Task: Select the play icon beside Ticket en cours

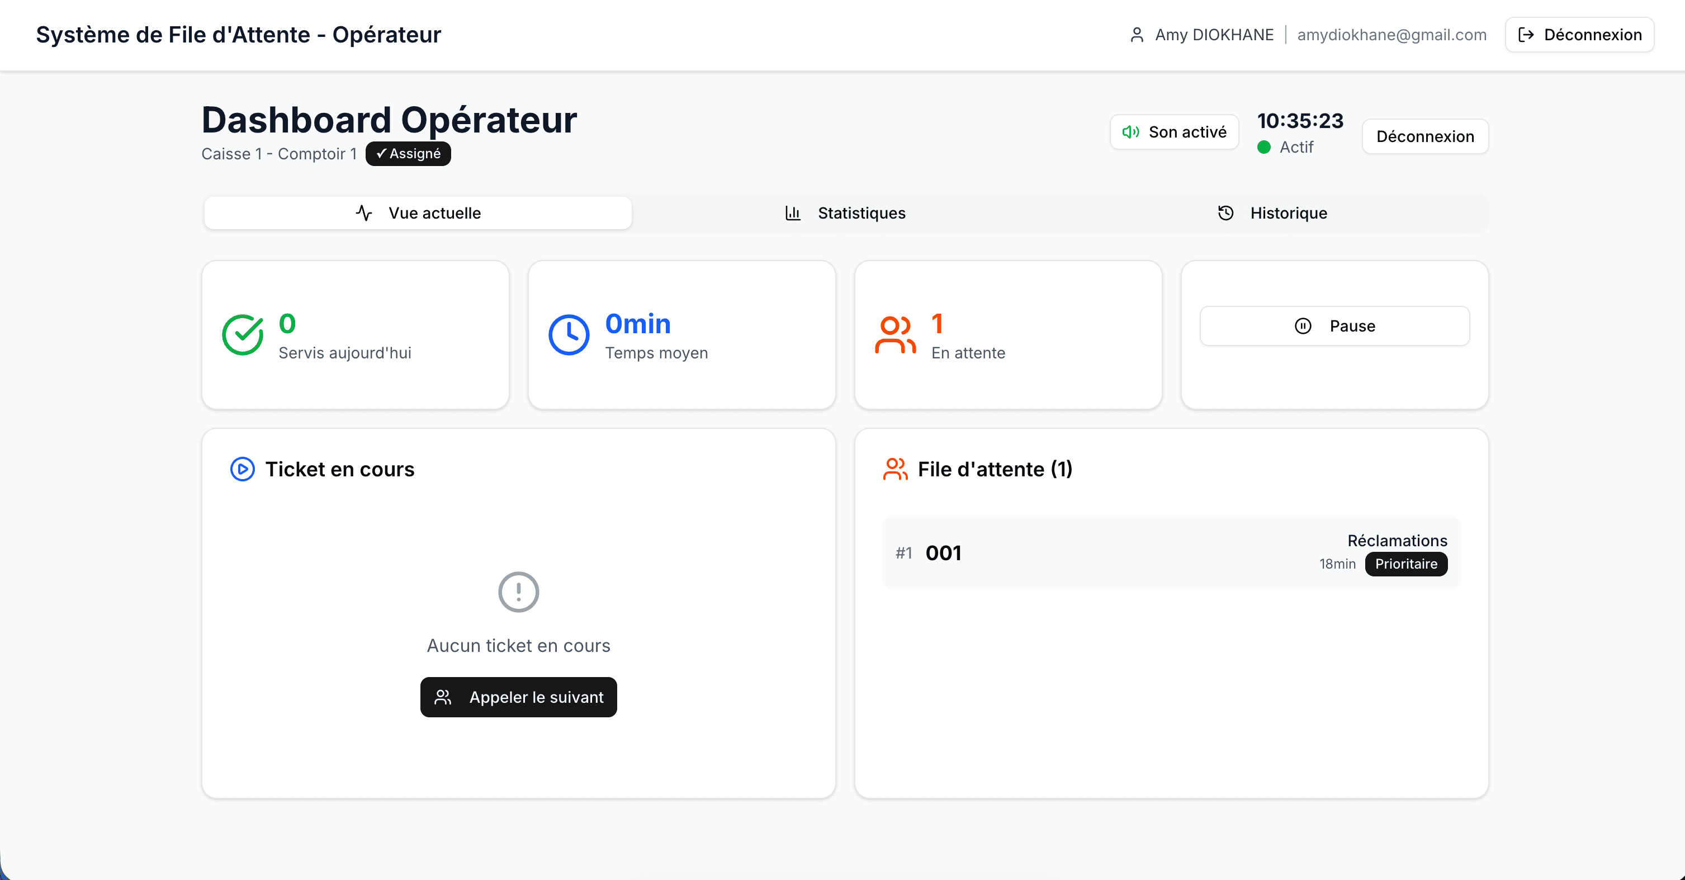Action: tap(242, 469)
